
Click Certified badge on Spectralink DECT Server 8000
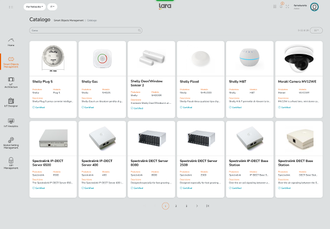pos(137,188)
